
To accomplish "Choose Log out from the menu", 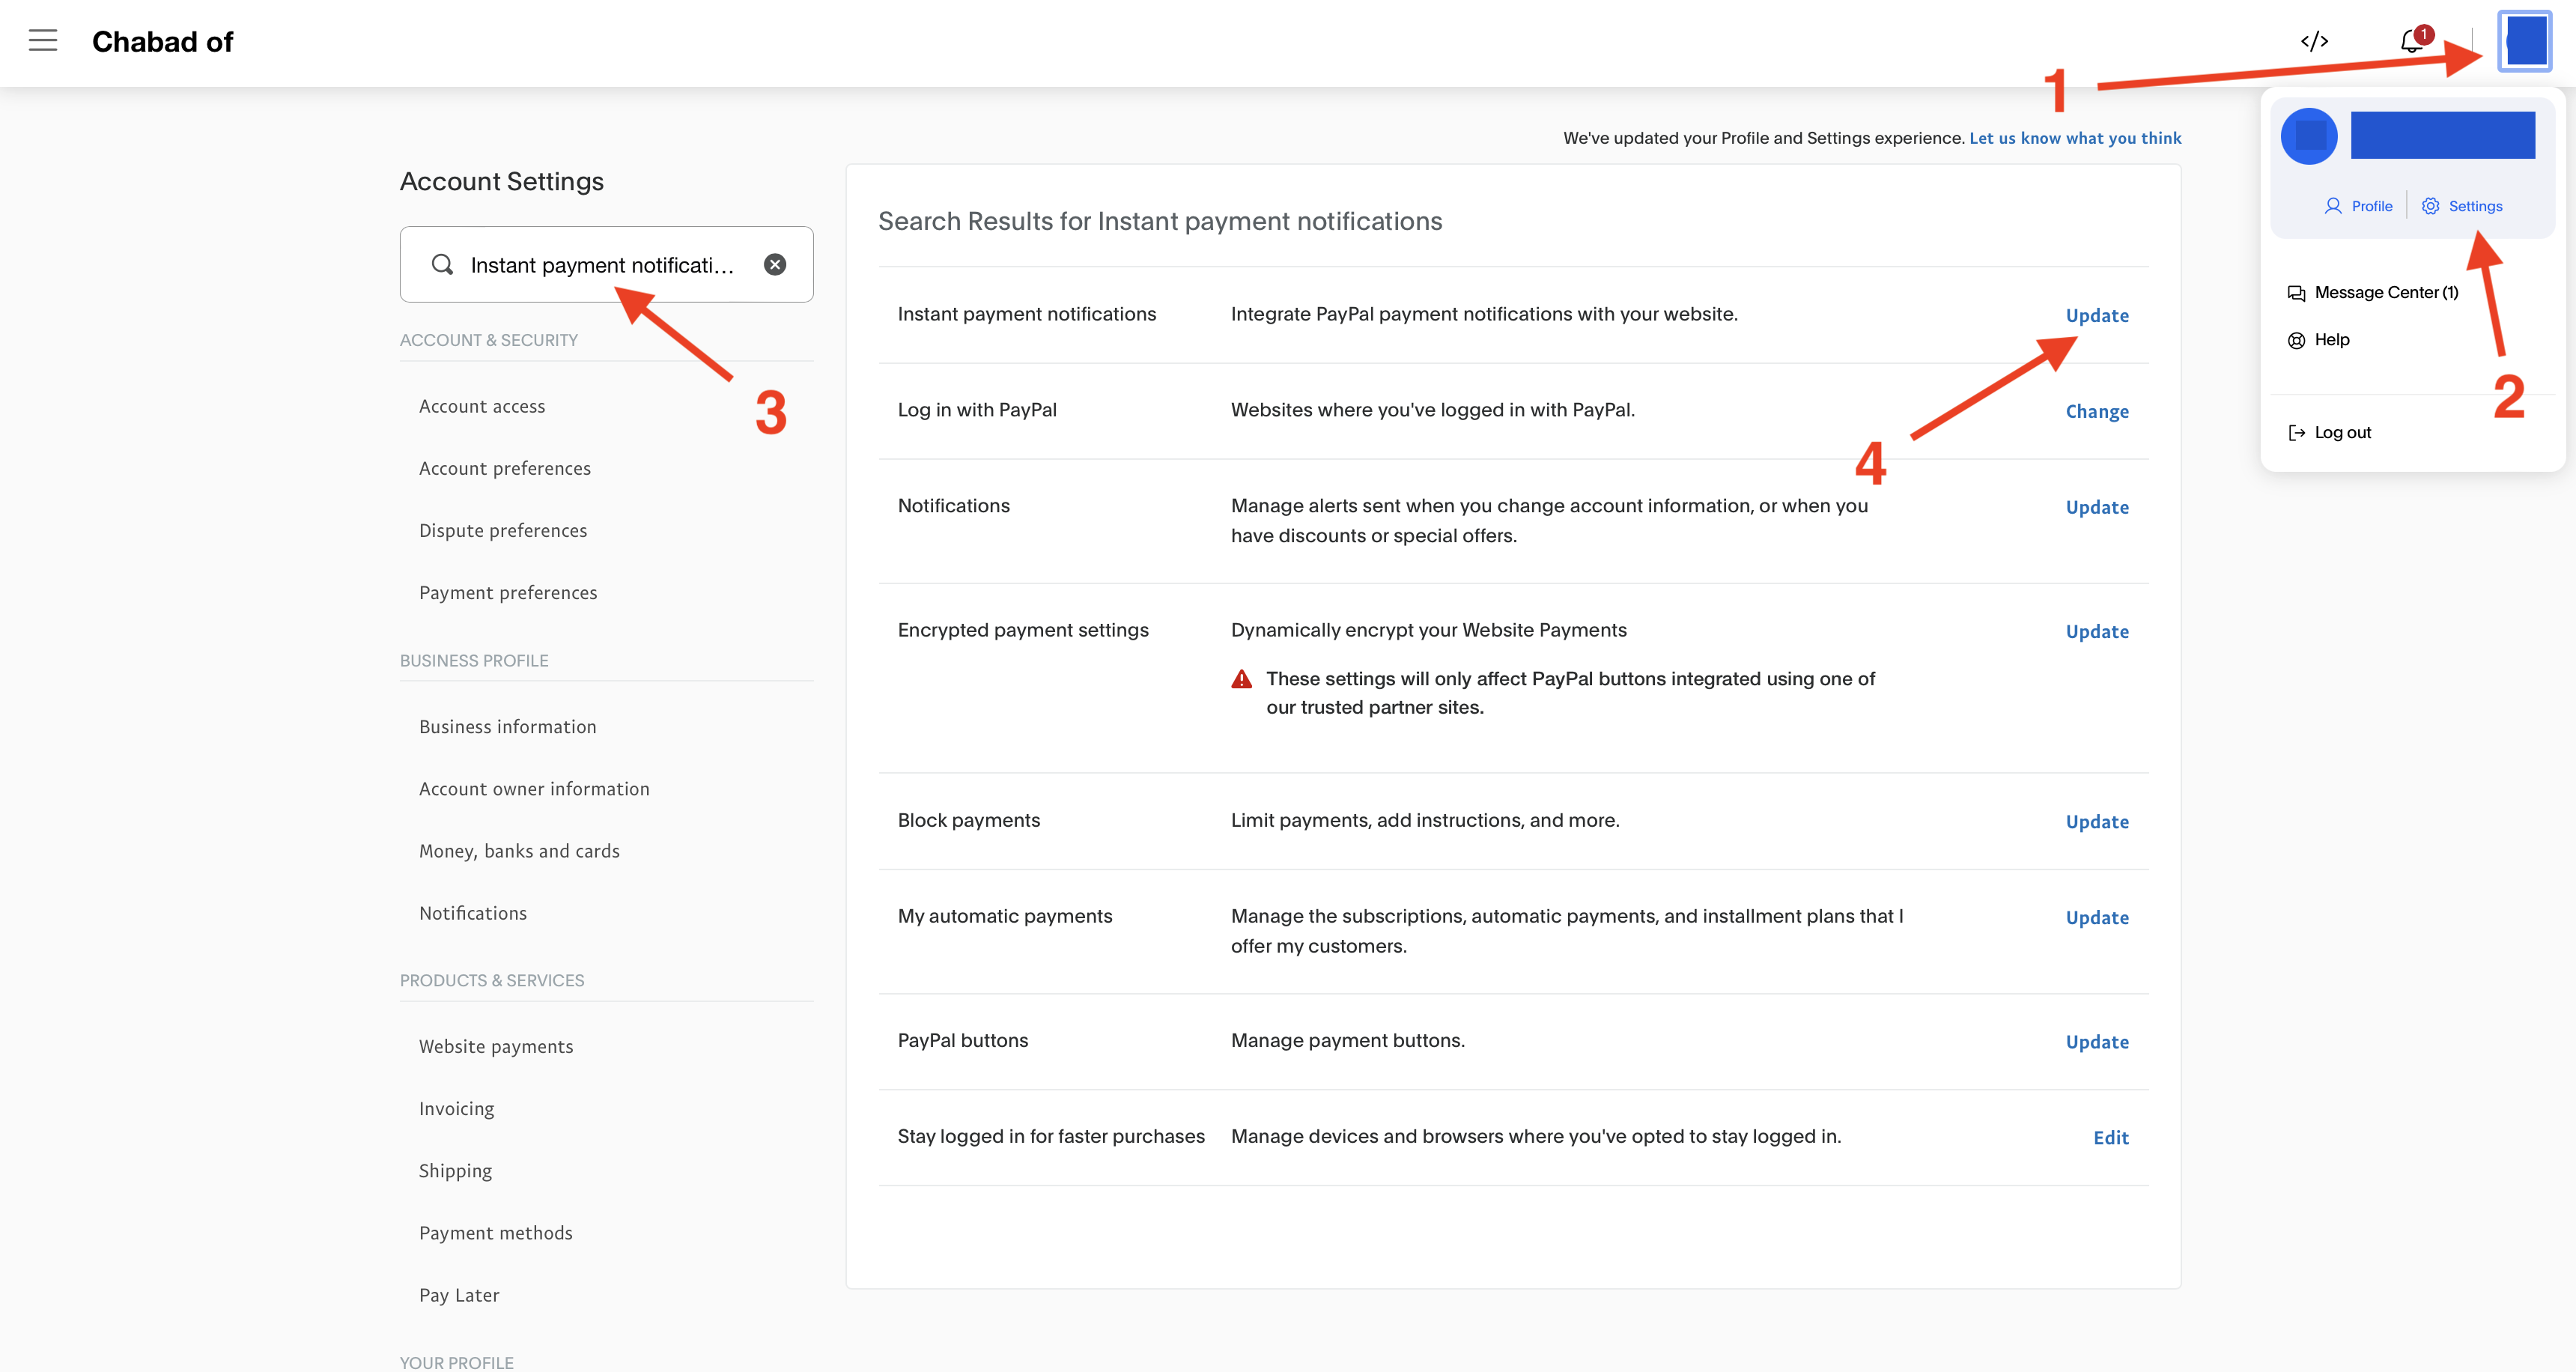I will (x=2342, y=432).
